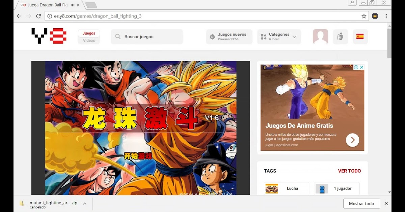This screenshot has height=212, width=405.
Task: Click the browser forward arrow
Action: pyautogui.click(x=29, y=16)
